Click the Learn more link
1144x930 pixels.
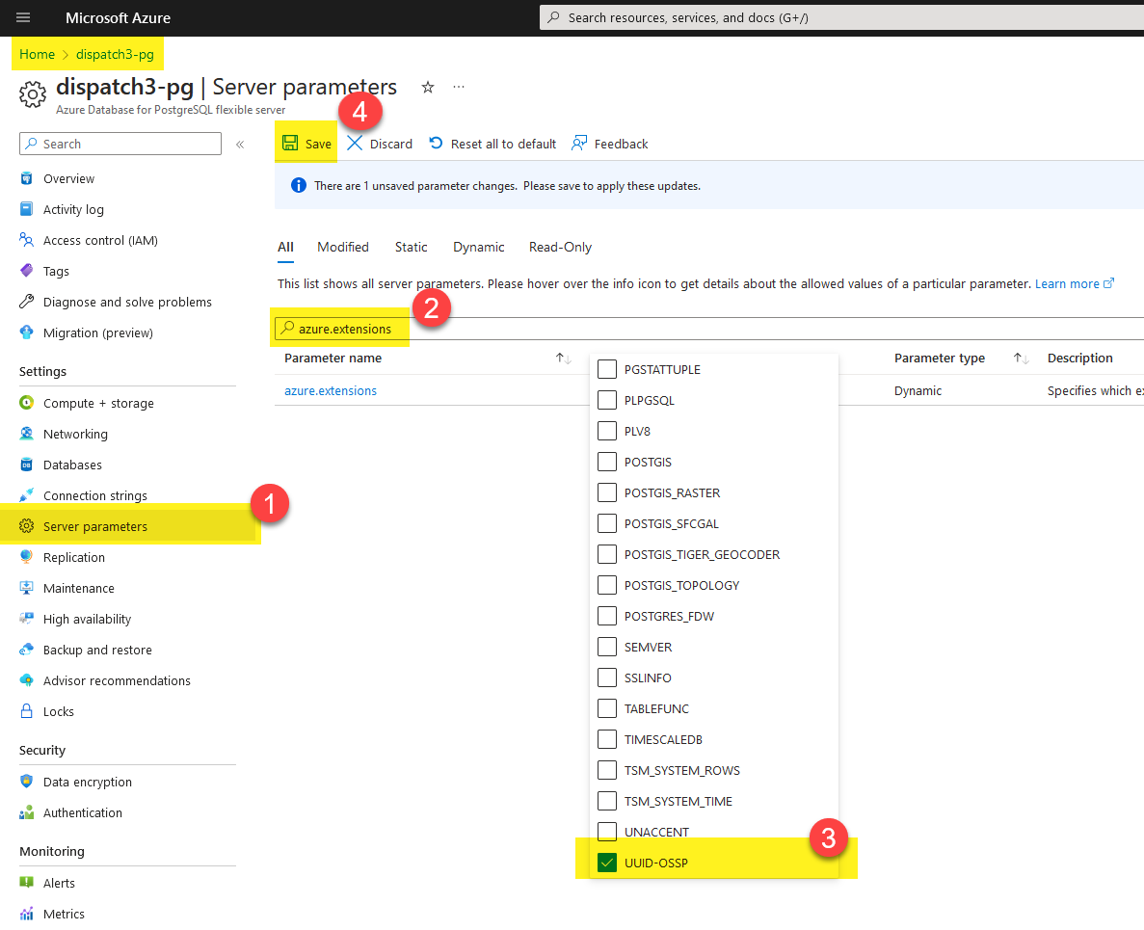1067,283
